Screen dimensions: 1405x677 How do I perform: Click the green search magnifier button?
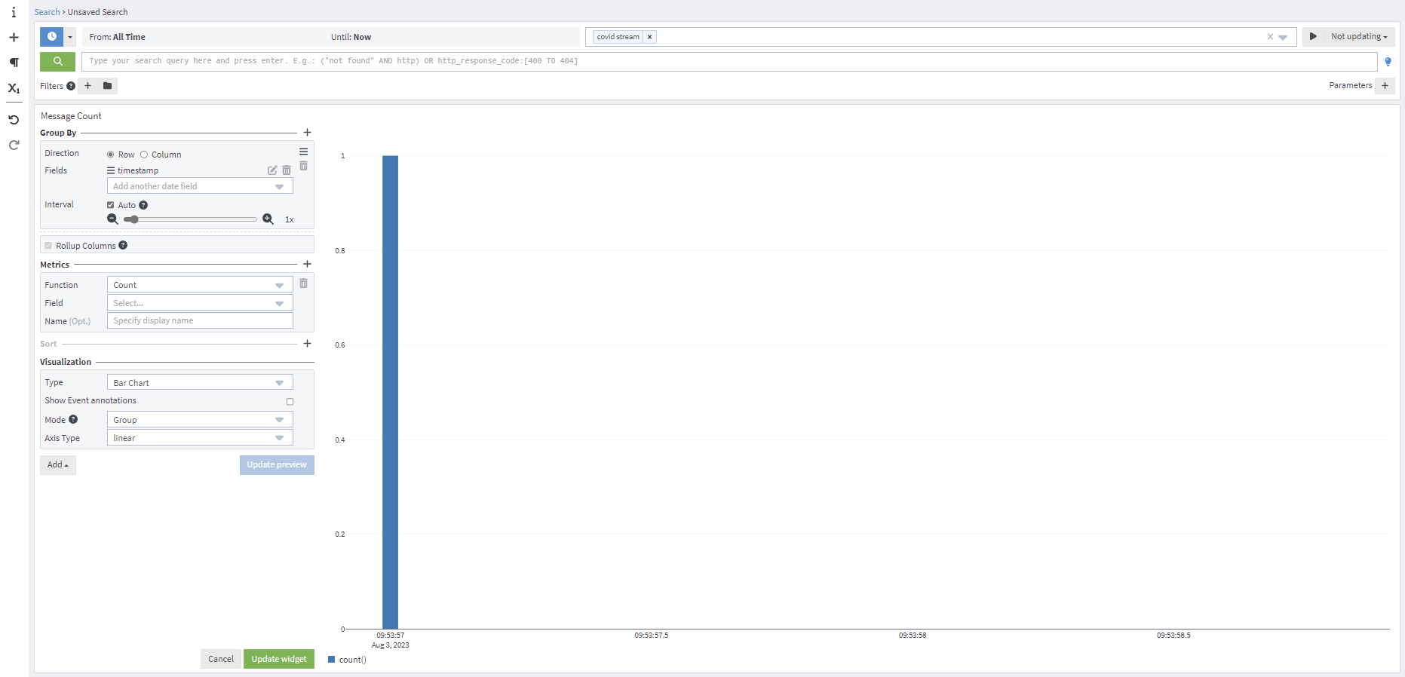coord(57,61)
